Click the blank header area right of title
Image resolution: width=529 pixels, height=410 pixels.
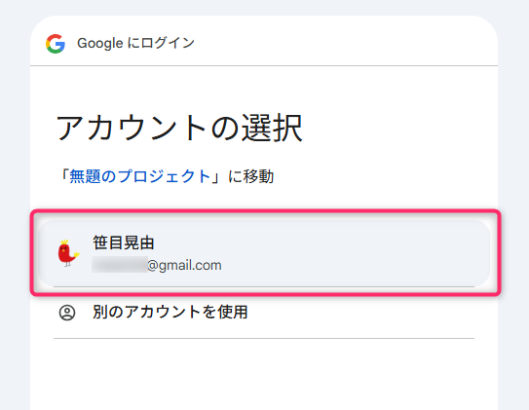coord(344,43)
